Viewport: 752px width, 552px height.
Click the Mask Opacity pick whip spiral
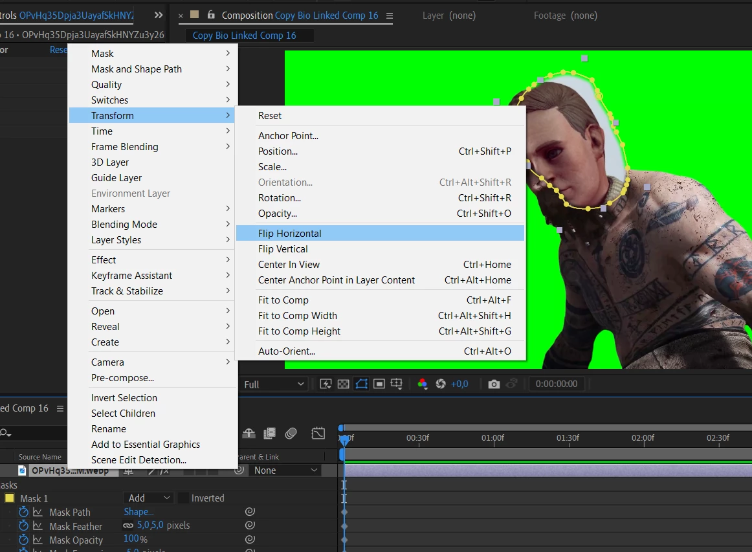tap(250, 539)
